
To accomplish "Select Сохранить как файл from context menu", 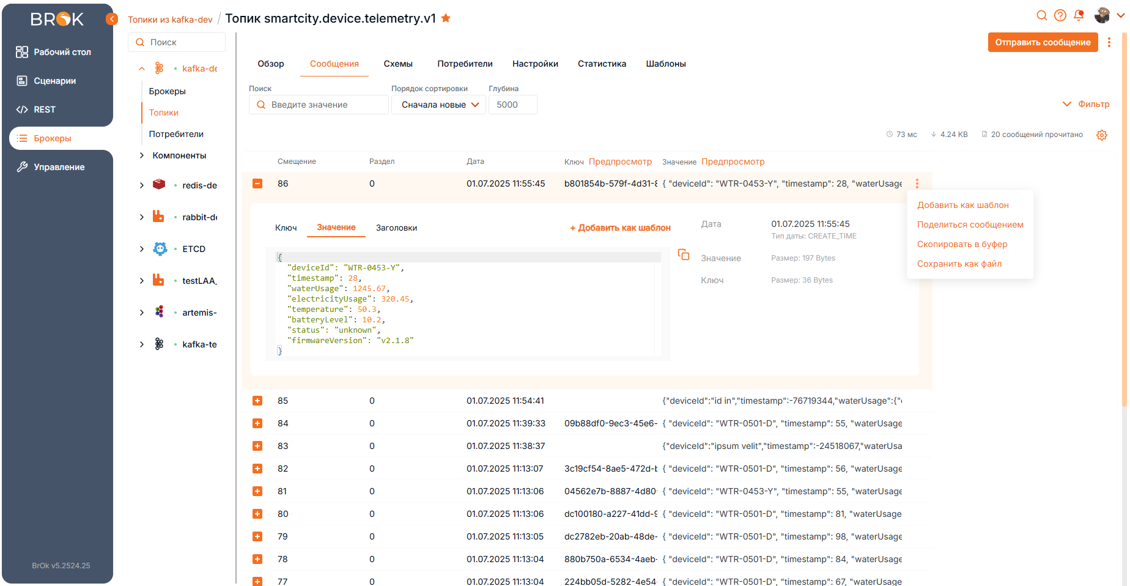I will click(x=959, y=264).
